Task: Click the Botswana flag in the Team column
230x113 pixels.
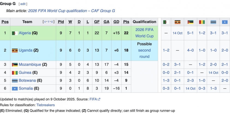Action: (14, 81)
